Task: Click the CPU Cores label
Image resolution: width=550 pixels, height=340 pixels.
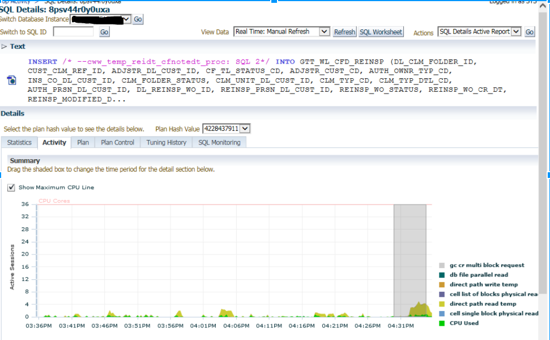Action: tap(54, 201)
